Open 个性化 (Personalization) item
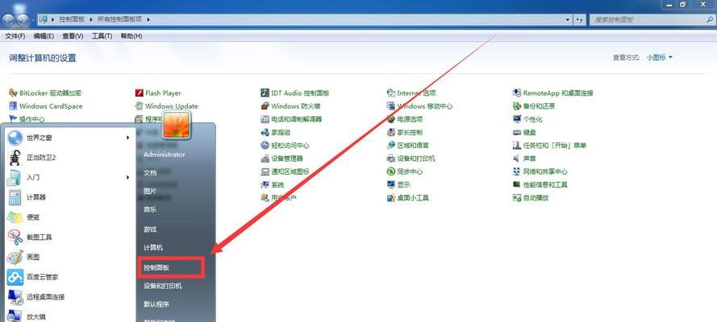Image resolution: width=717 pixels, height=322 pixels. coord(527,119)
